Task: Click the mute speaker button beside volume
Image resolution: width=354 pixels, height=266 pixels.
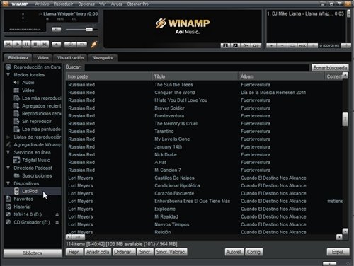Action: pyautogui.click(x=56, y=30)
